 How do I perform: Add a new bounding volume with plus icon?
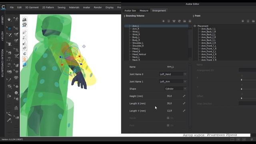pyautogui.click(x=163, y=21)
